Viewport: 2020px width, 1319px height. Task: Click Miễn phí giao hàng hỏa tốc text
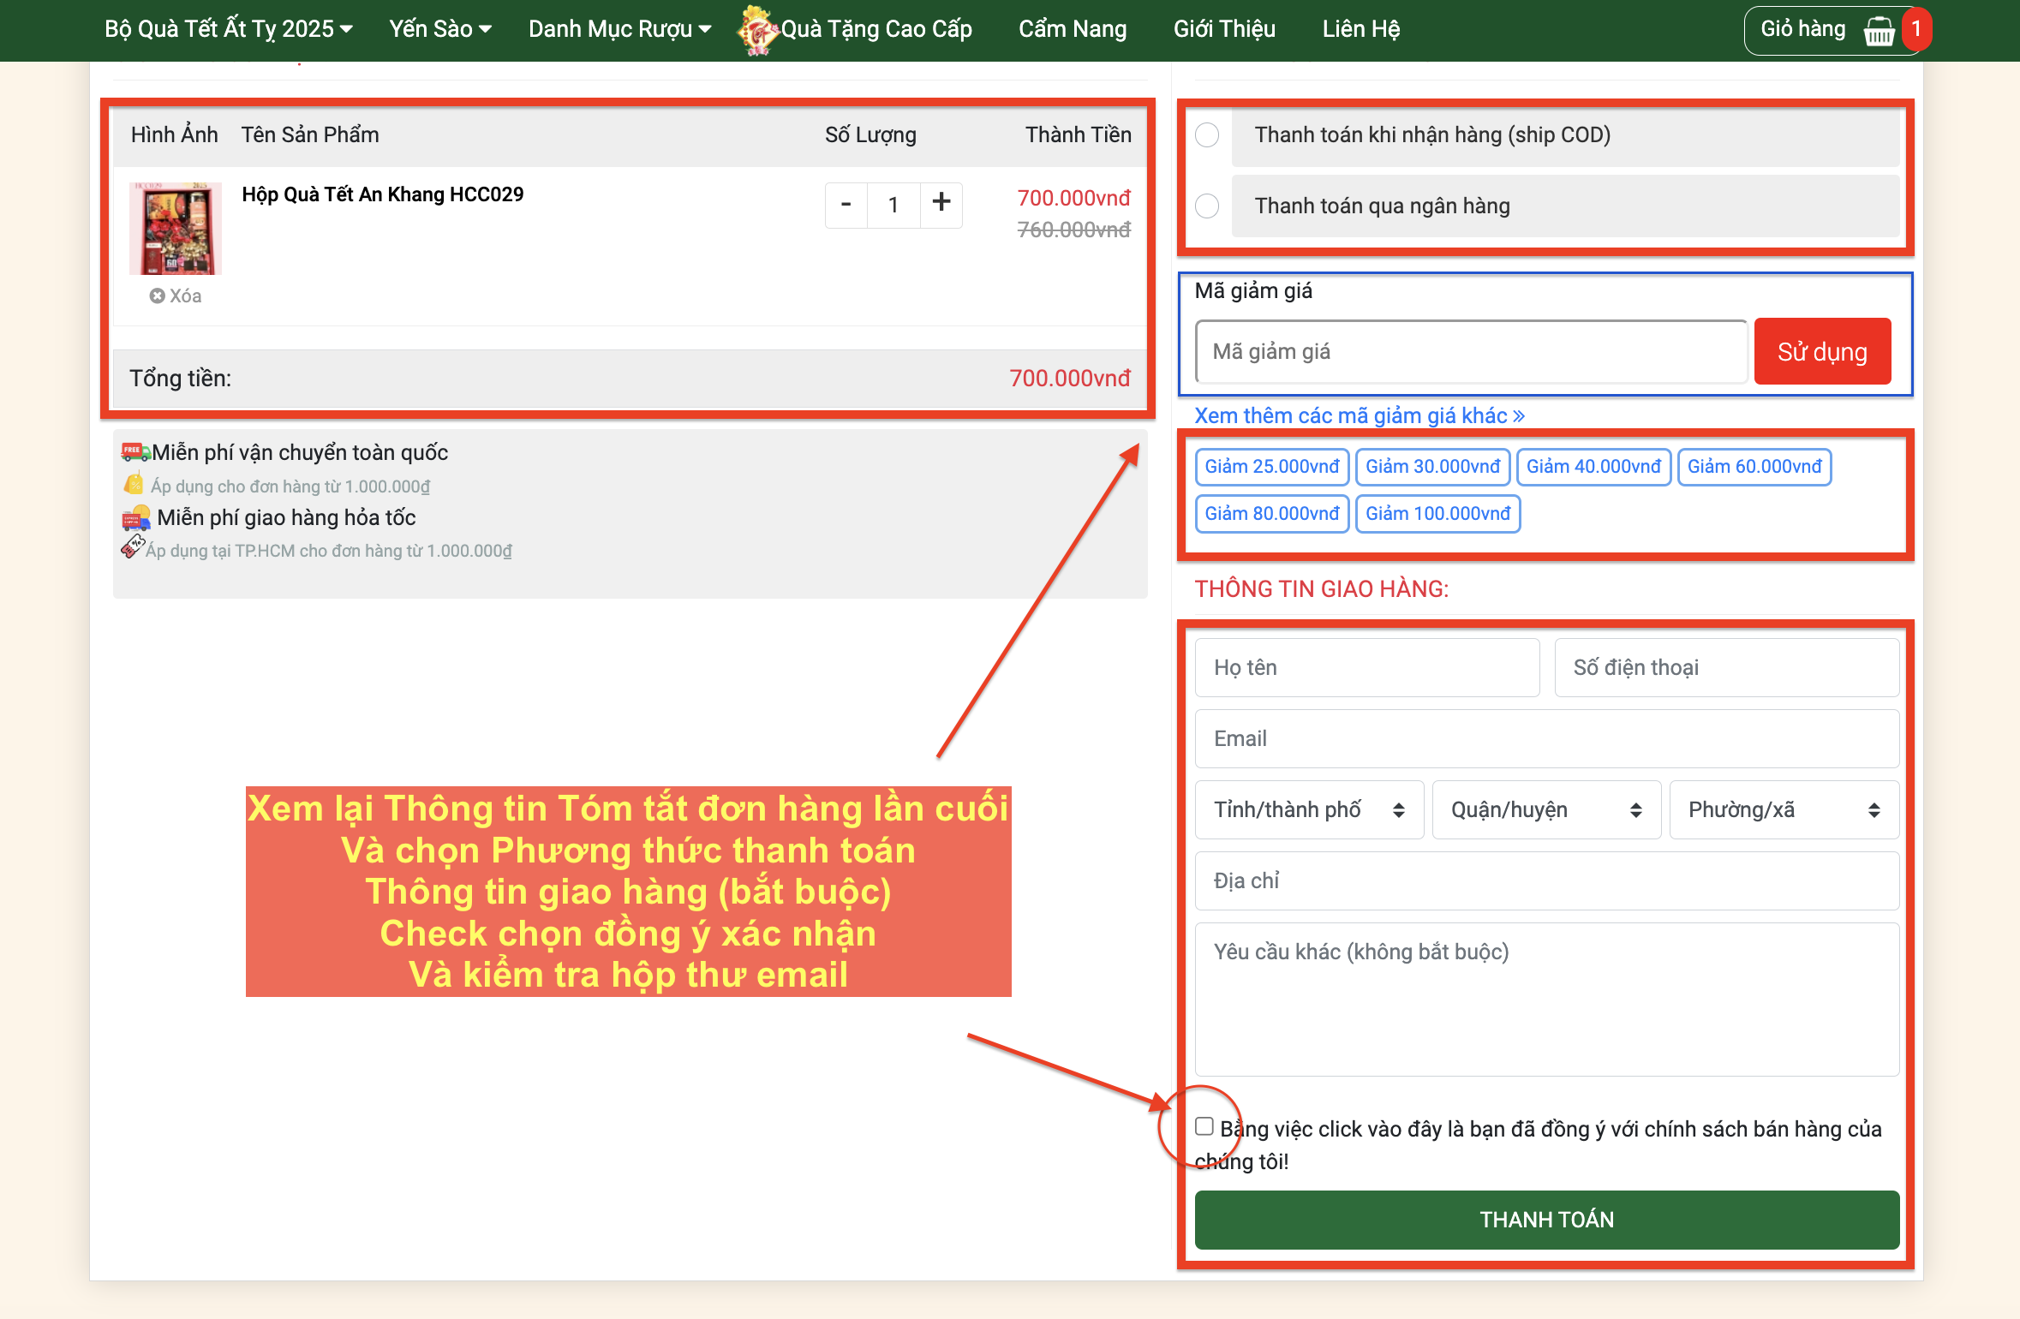tap(286, 517)
